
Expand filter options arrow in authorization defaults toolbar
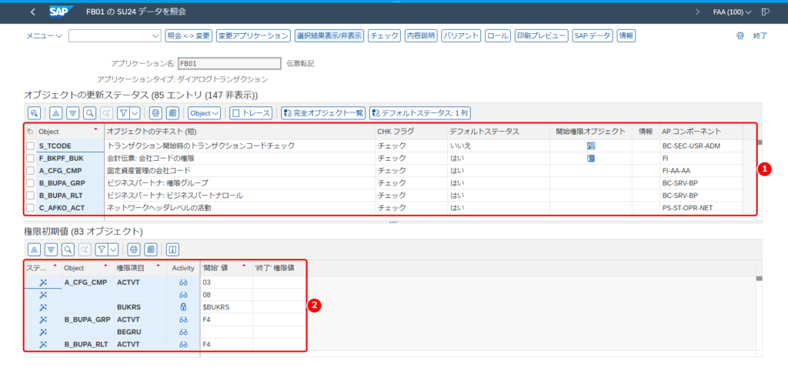coord(113,249)
